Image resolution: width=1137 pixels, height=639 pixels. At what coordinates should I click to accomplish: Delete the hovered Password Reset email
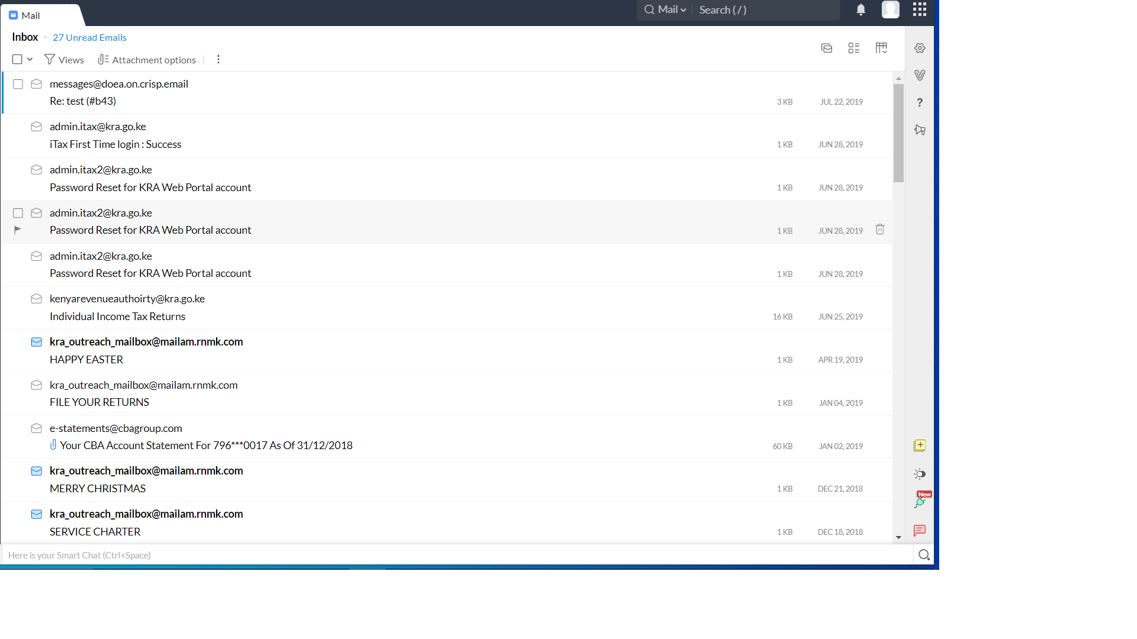(x=880, y=230)
